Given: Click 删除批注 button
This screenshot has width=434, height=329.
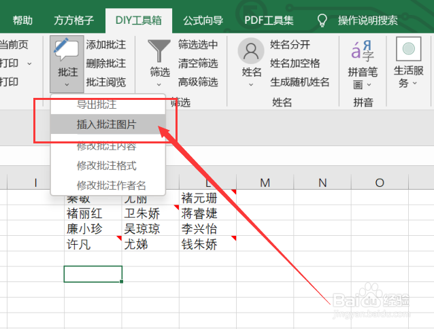Looking at the screenshot, I should [106, 63].
